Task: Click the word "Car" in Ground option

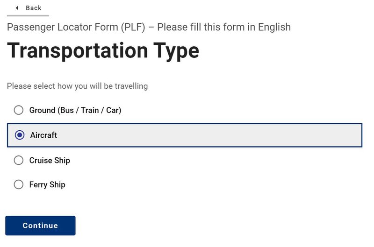Action: coord(112,110)
